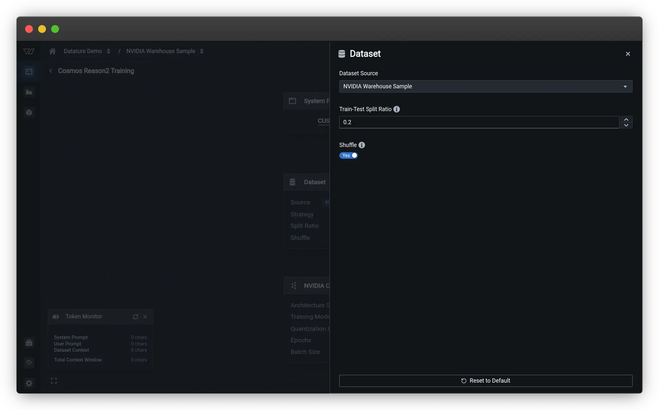659x410 pixels.
Task: Click the Datature logo icon
Action: click(x=29, y=51)
